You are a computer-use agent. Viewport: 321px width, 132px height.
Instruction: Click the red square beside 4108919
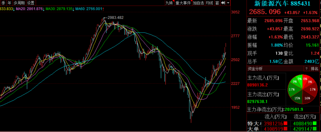point(285,129)
